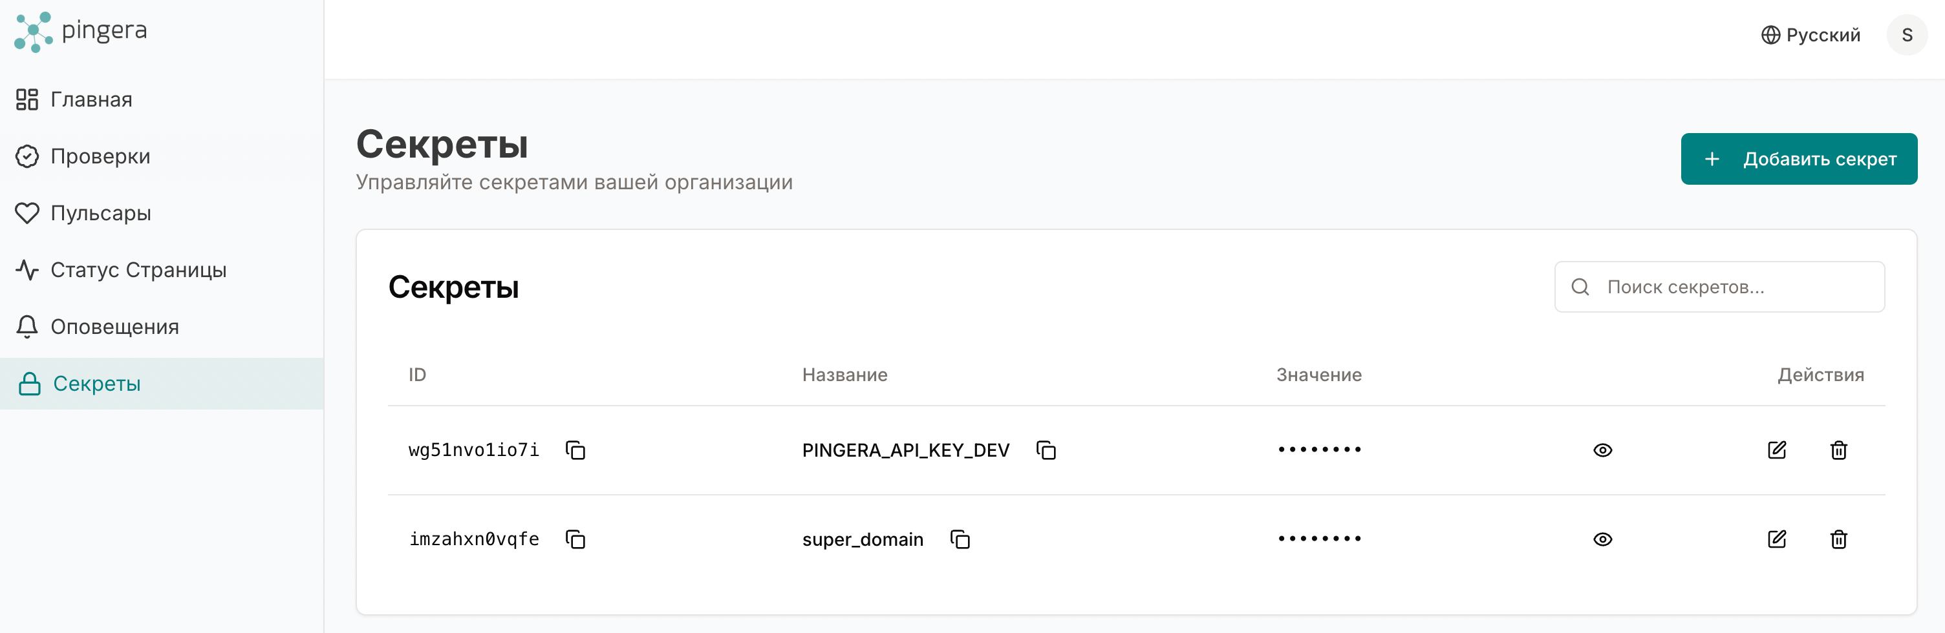Open the S account avatar menu
This screenshot has height=633, width=1945.
click(x=1906, y=35)
